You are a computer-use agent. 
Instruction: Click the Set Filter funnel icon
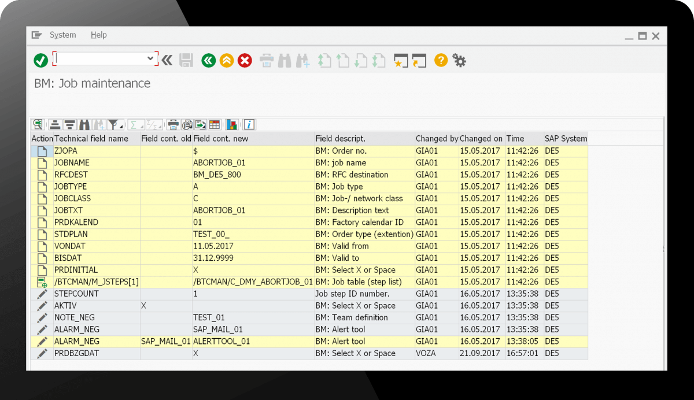click(x=115, y=124)
